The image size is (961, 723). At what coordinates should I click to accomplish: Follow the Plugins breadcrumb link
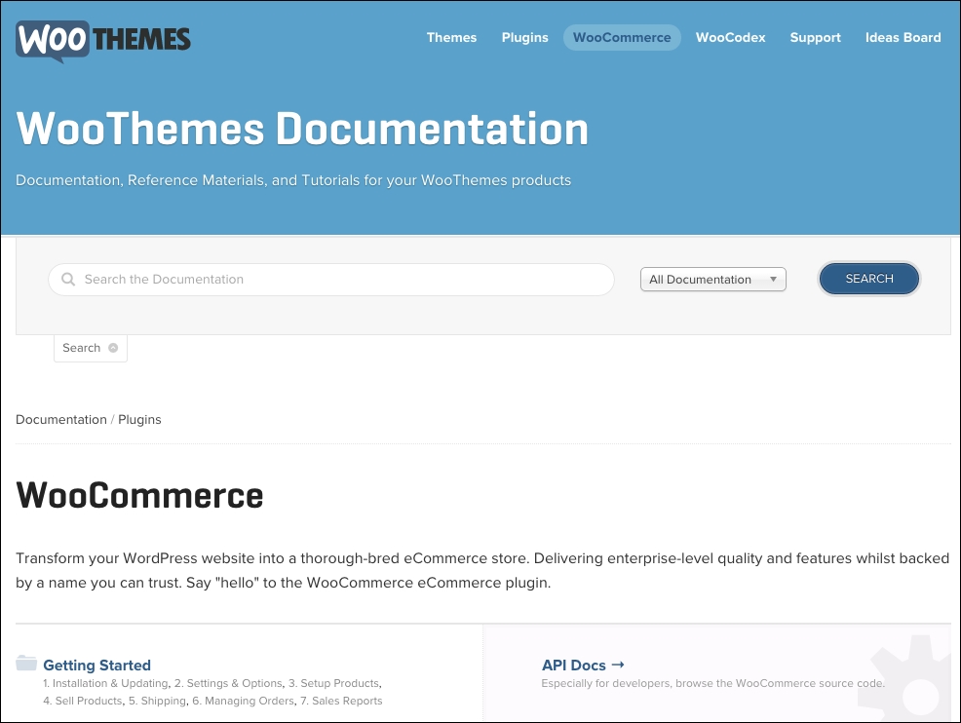pos(139,420)
